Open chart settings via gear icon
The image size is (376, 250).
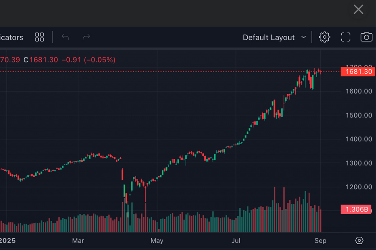pyautogui.click(x=324, y=37)
